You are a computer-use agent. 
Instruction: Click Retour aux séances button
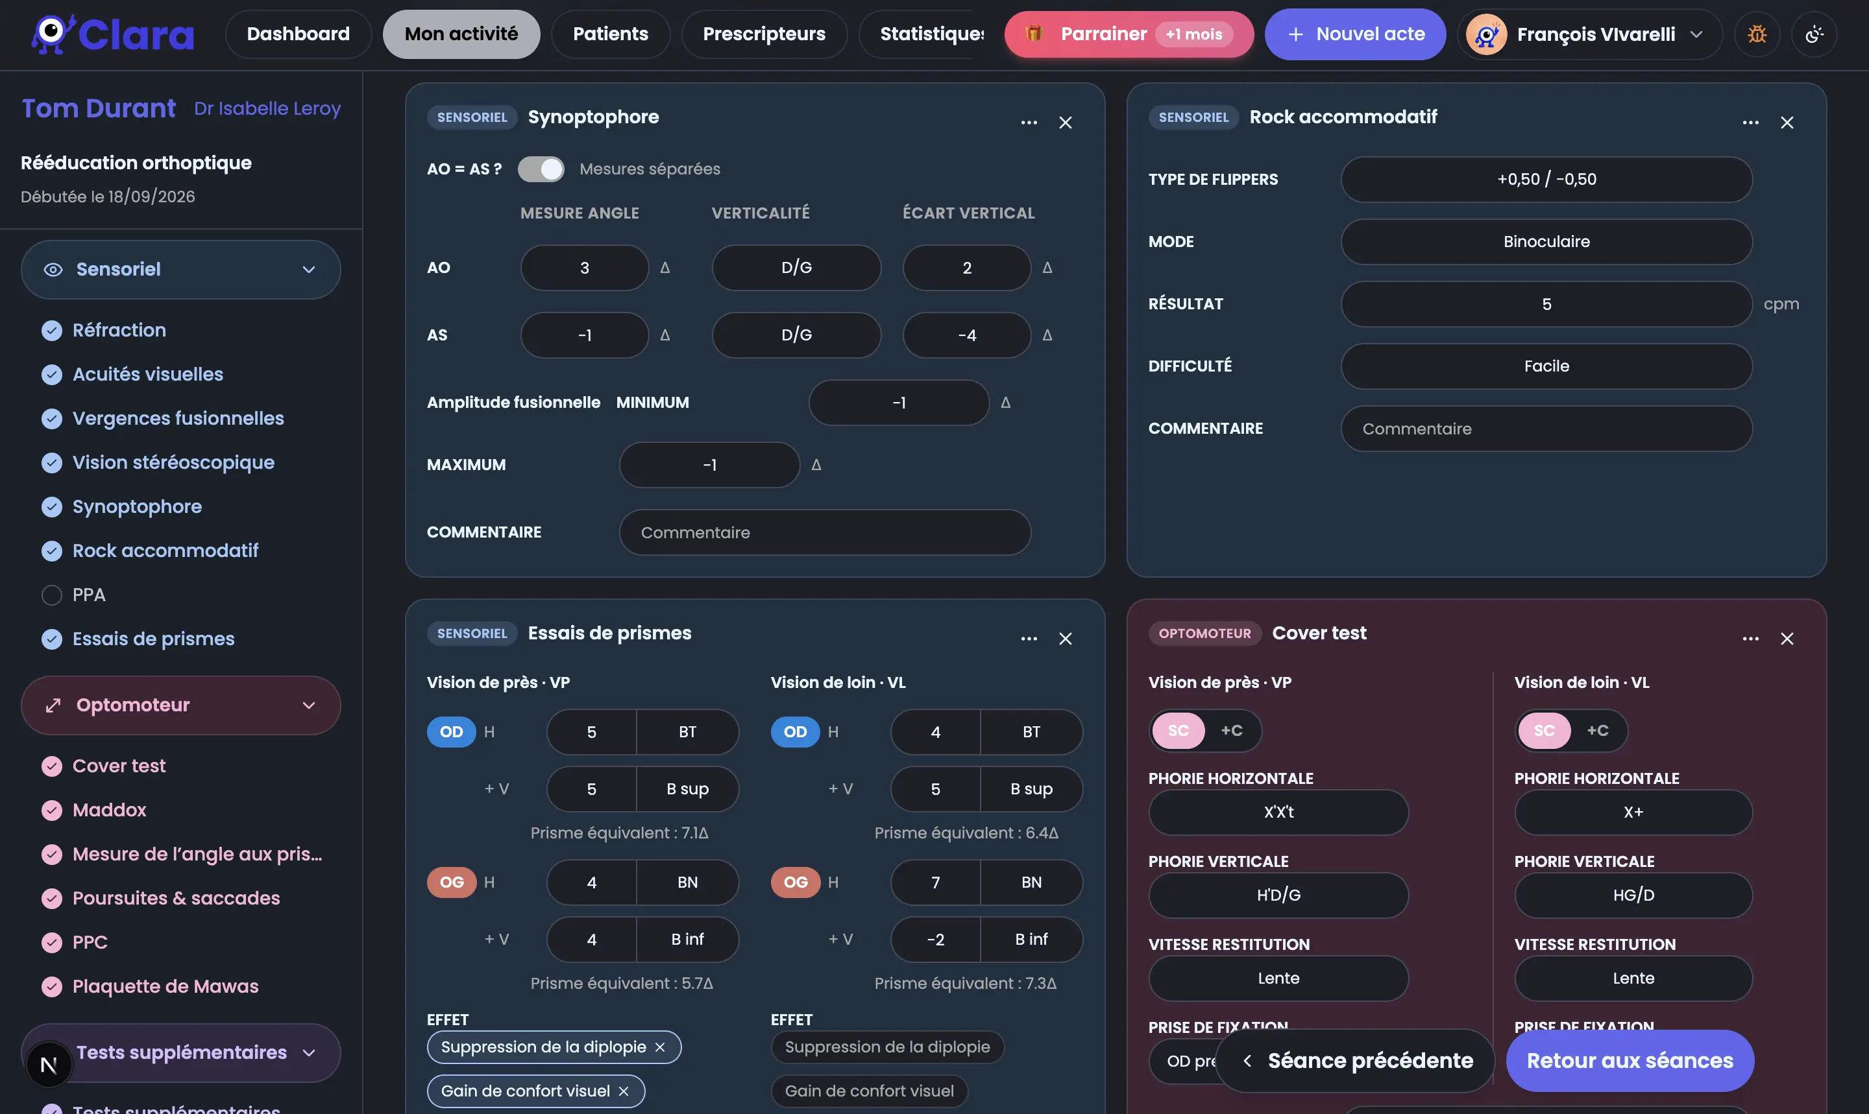(1630, 1060)
